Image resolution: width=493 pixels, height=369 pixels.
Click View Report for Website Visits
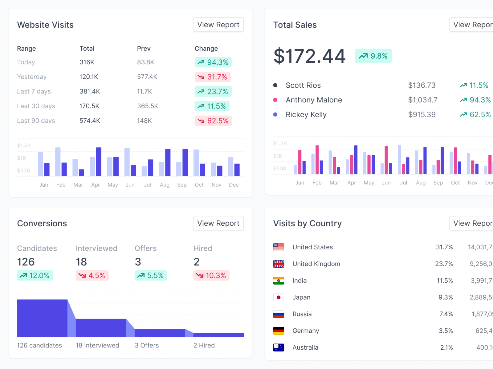click(218, 25)
